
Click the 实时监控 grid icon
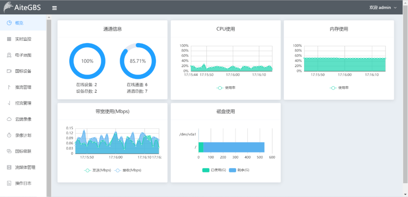pos(9,39)
